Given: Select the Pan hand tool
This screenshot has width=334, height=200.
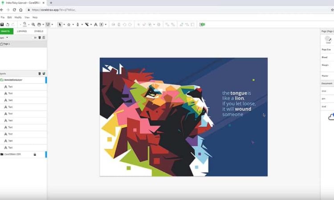Looking at the screenshot, I should [40, 24].
